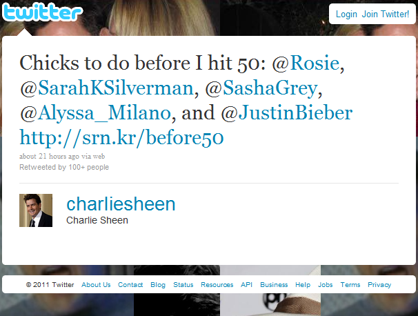The width and height of the screenshot is (418, 316).
Task: Go to About Us in footer
Action: pyautogui.click(x=96, y=285)
